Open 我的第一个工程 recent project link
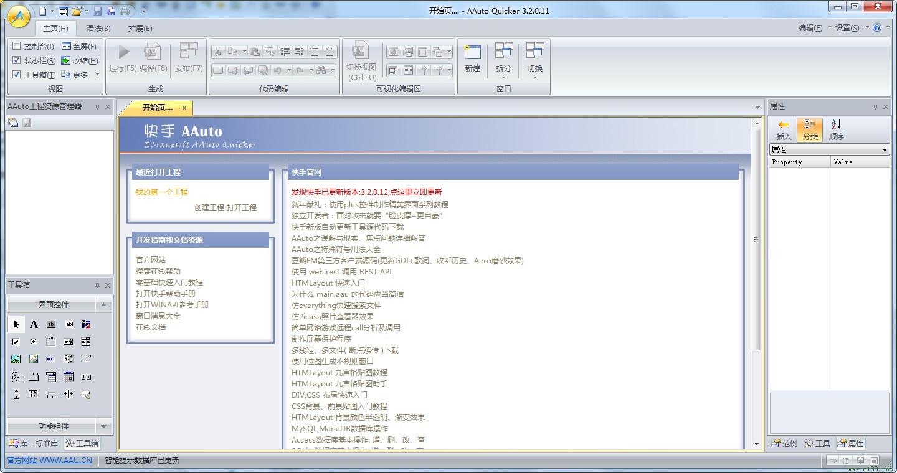This screenshot has width=897, height=473. click(162, 192)
